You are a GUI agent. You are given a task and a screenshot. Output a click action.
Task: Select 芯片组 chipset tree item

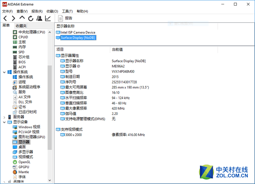(21, 57)
